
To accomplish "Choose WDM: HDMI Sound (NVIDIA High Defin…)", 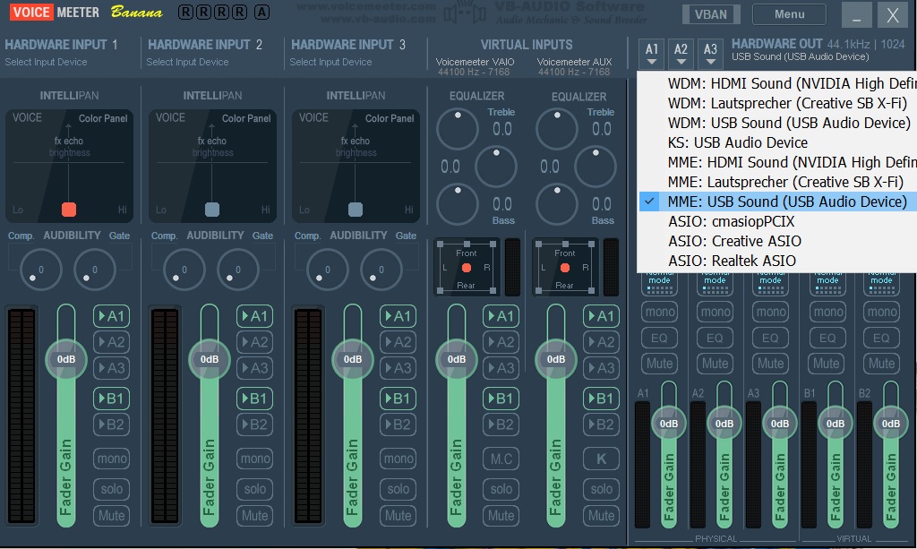I will 778,83.
